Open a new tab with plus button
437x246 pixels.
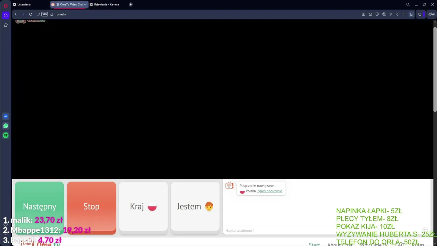pyautogui.click(x=130, y=4)
